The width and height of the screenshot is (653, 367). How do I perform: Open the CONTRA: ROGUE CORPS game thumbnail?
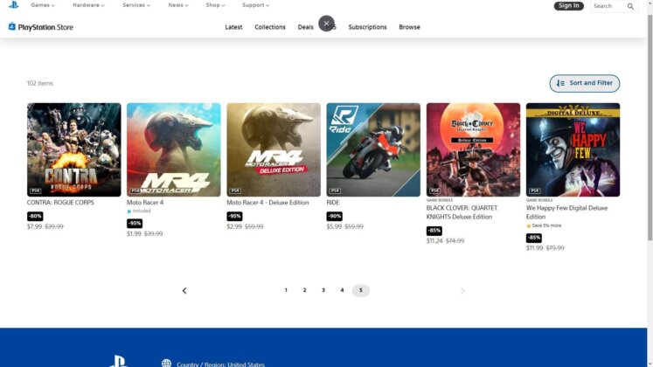(x=74, y=149)
